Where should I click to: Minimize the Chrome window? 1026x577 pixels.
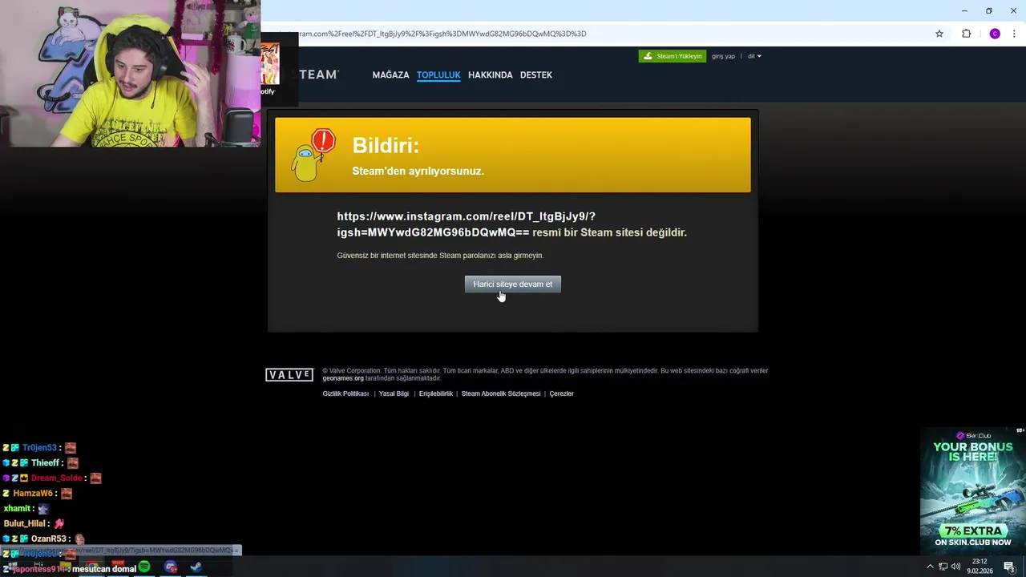coord(963,10)
